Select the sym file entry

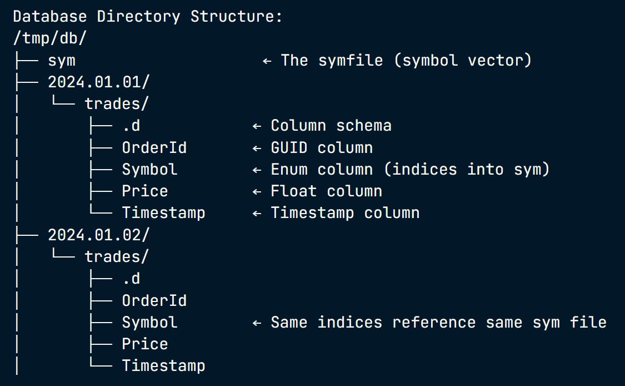click(x=61, y=61)
